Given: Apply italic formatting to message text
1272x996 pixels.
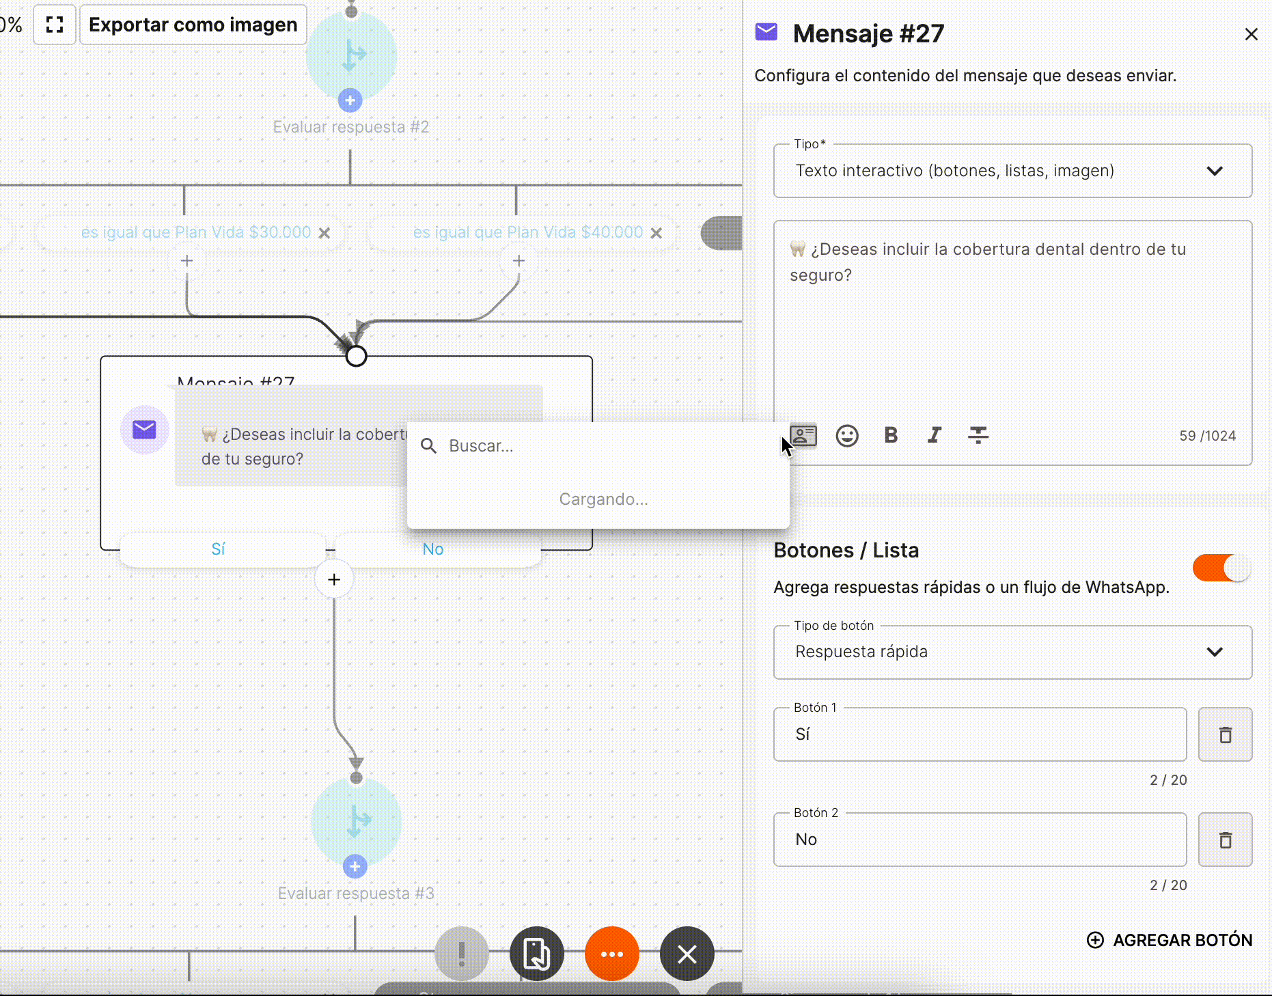Looking at the screenshot, I should 935,436.
